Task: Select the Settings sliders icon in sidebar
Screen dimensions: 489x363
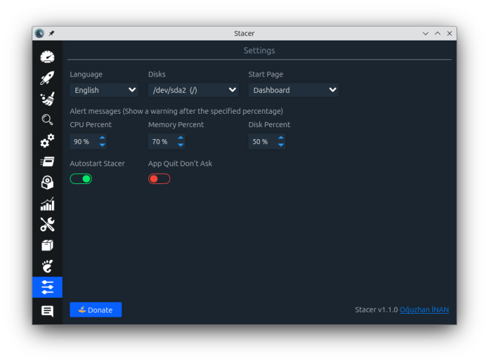Action: [47, 287]
